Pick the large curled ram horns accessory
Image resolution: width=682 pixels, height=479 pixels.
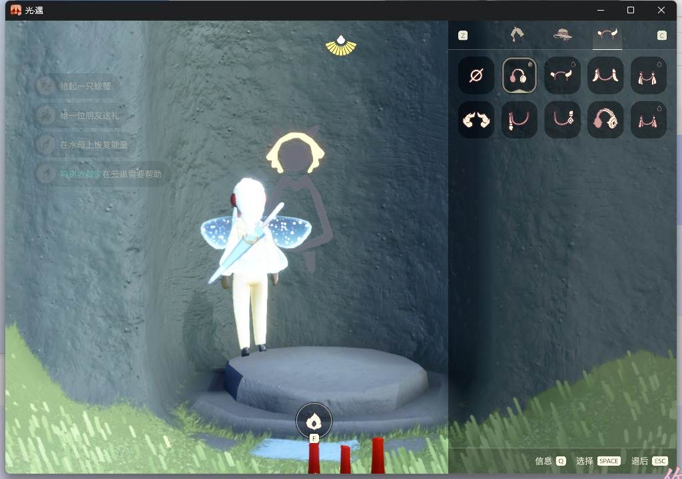click(x=476, y=120)
